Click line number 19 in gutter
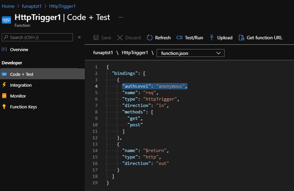This screenshot has height=191, width=294. click(95, 183)
